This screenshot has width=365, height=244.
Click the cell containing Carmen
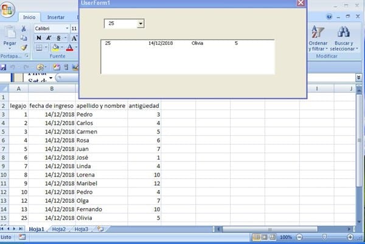click(x=101, y=132)
